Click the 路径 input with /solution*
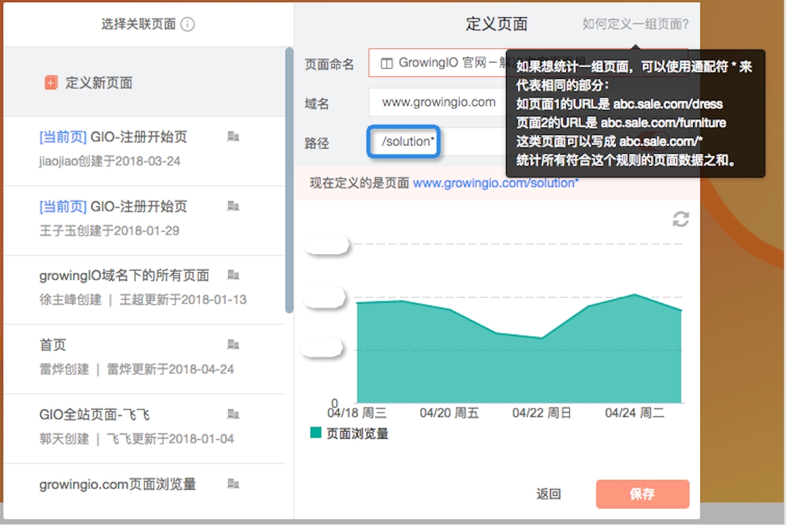 coord(404,142)
